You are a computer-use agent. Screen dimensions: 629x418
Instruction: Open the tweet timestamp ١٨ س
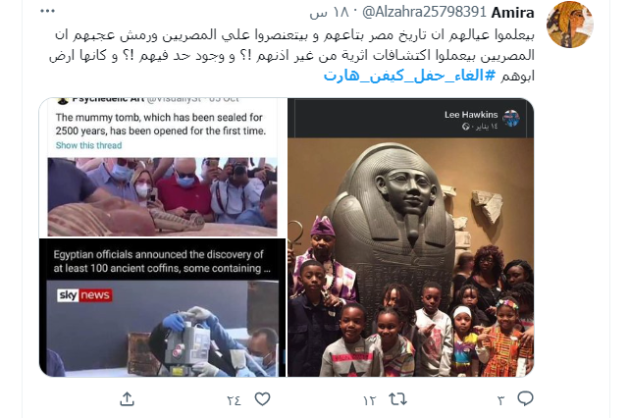(x=329, y=13)
